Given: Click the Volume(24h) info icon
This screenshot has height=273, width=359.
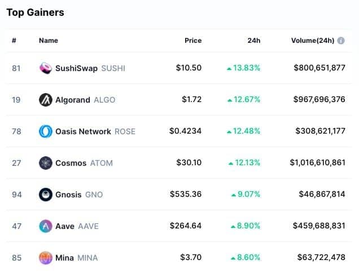Looking at the screenshot, I should [x=341, y=41].
